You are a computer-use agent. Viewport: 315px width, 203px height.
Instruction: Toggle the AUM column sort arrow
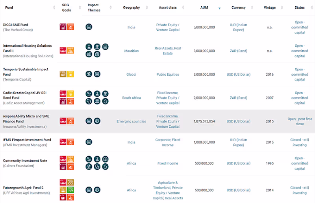219,8
